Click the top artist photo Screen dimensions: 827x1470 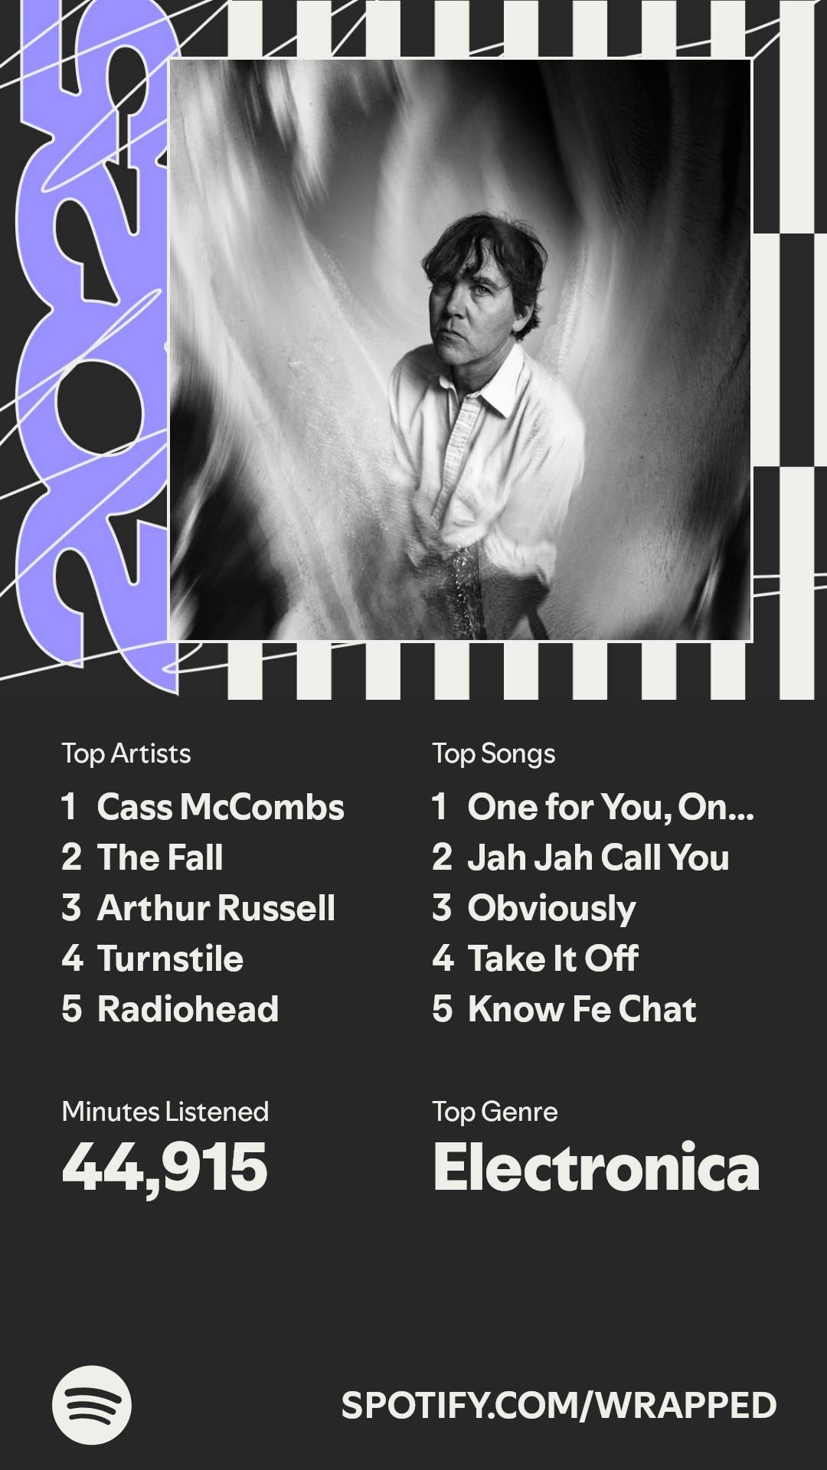coord(459,350)
